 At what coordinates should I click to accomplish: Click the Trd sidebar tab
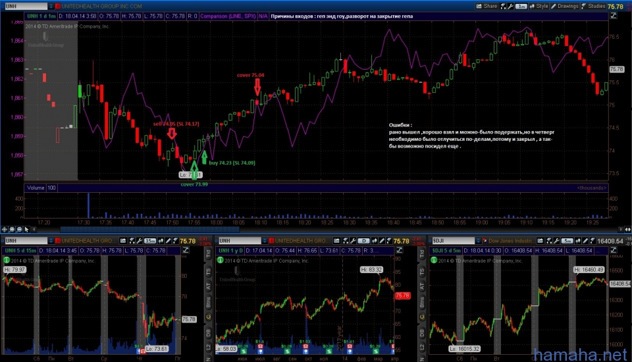[x=209, y=254]
